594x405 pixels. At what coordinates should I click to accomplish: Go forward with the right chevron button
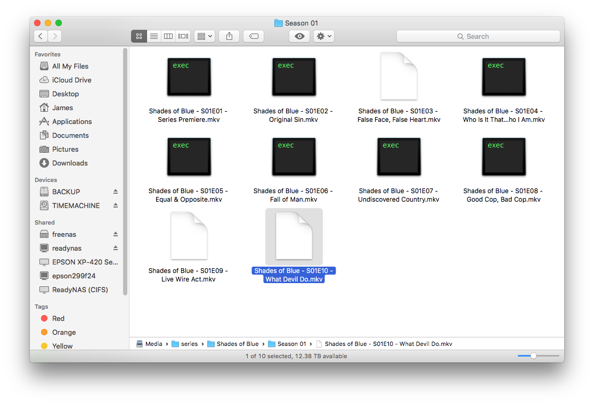(55, 36)
